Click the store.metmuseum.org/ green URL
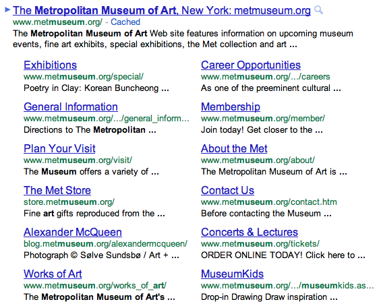This screenshot has height=308, width=379. pyautogui.click(x=69, y=202)
